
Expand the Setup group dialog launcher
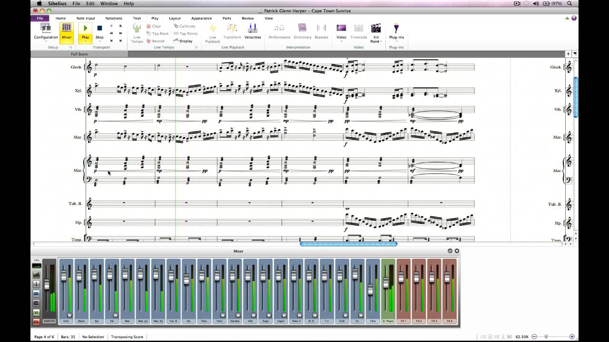click(70, 47)
